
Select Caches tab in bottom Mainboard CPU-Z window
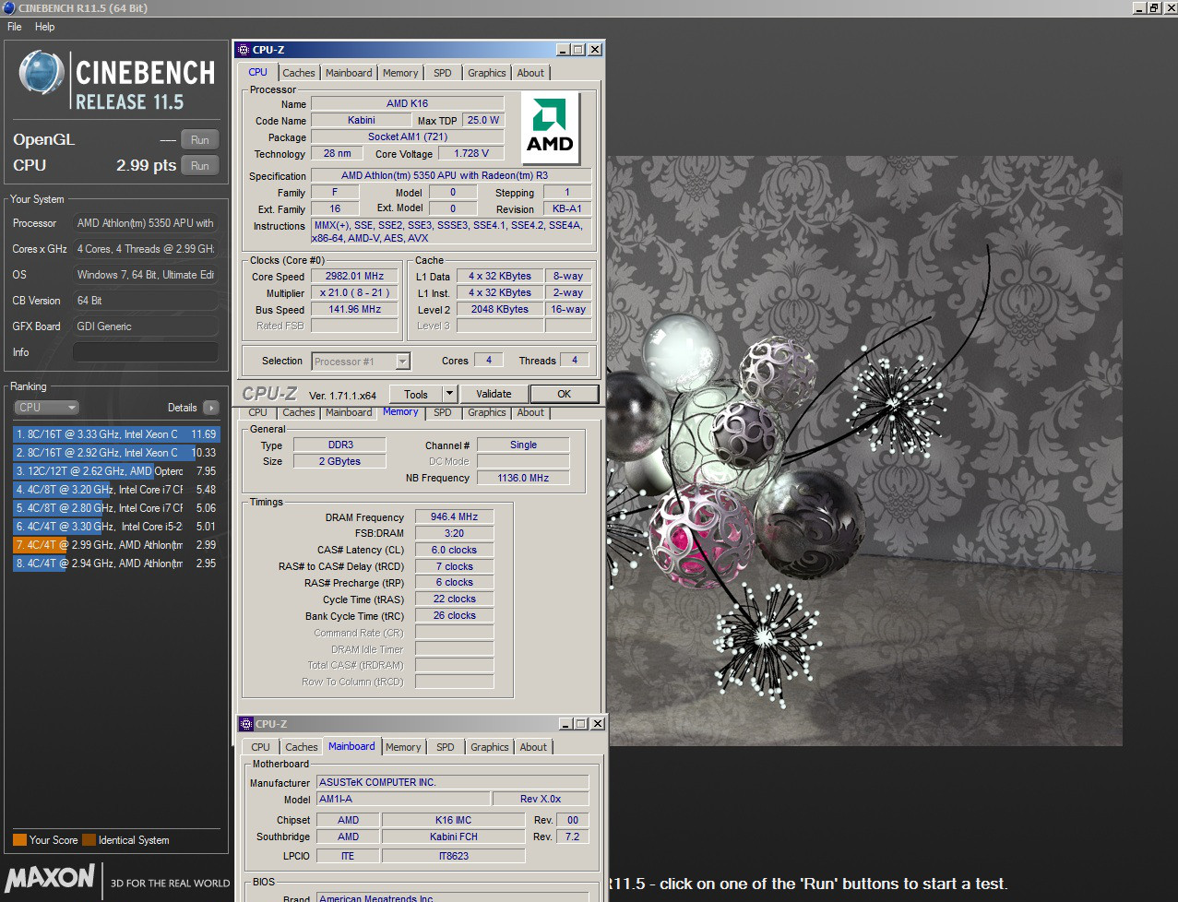click(302, 747)
